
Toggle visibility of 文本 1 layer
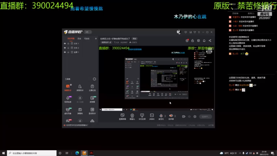pos(65,44)
